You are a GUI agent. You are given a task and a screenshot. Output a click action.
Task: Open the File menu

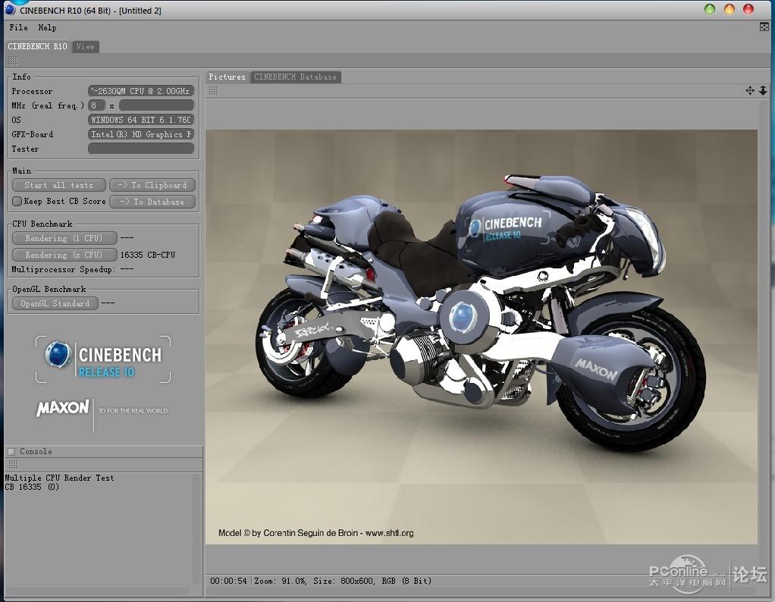[x=18, y=28]
